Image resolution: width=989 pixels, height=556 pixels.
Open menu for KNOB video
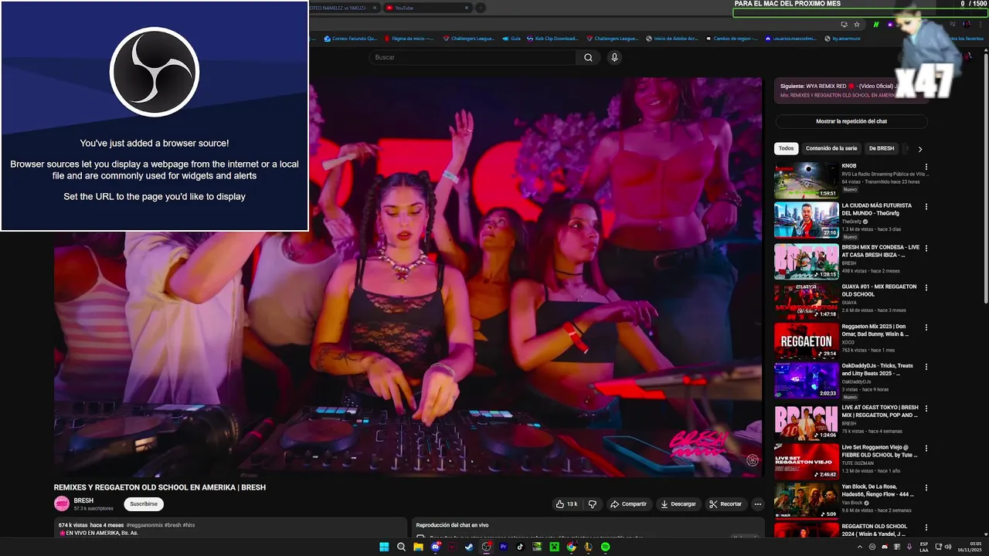[926, 167]
